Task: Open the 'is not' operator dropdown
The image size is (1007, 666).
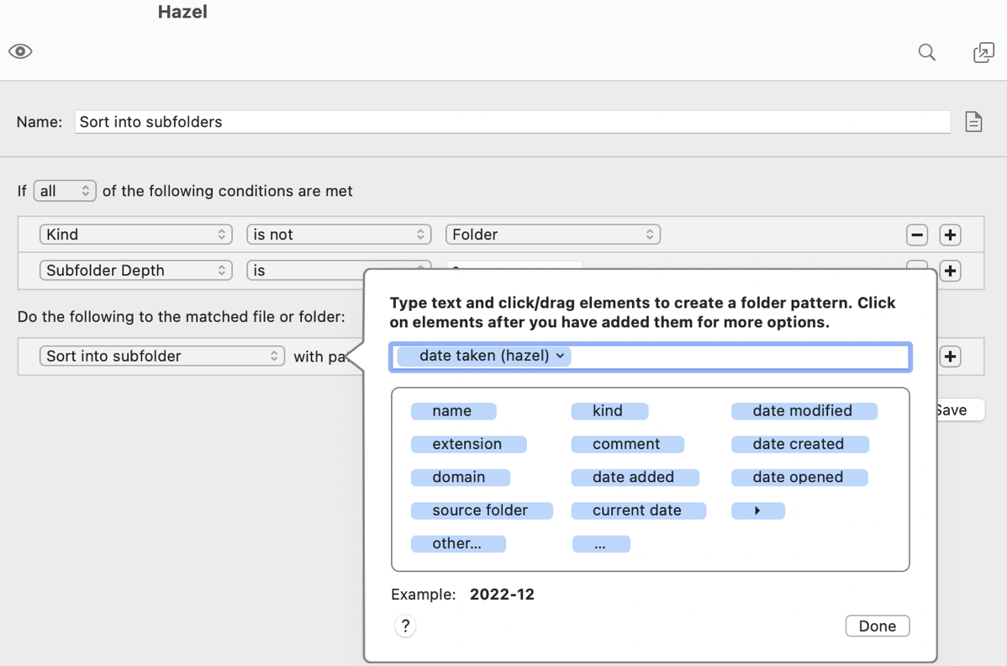Action: click(339, 235)
